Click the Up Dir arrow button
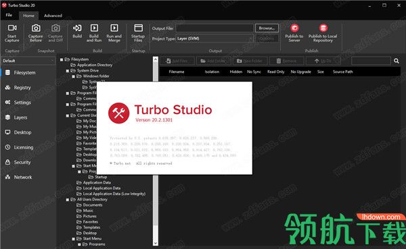 click(323, 61)
